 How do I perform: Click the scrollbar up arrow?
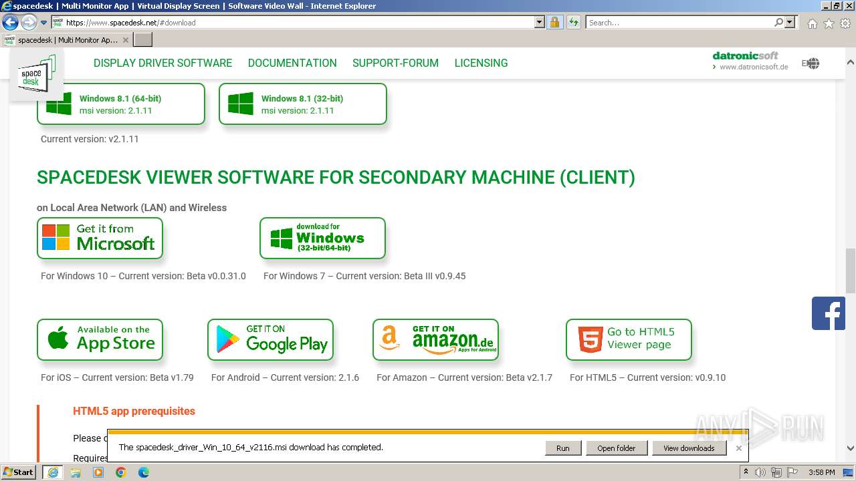point(850,62)
